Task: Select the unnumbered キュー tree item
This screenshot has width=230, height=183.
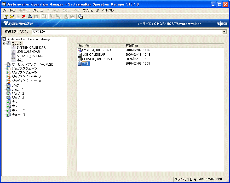Action: [x=16, y=102]
